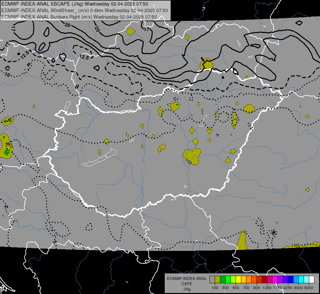Image resolution: width=320 pixels, height=294 pixels.
Task: Click the legend label 3000
Action: (298, 288)
